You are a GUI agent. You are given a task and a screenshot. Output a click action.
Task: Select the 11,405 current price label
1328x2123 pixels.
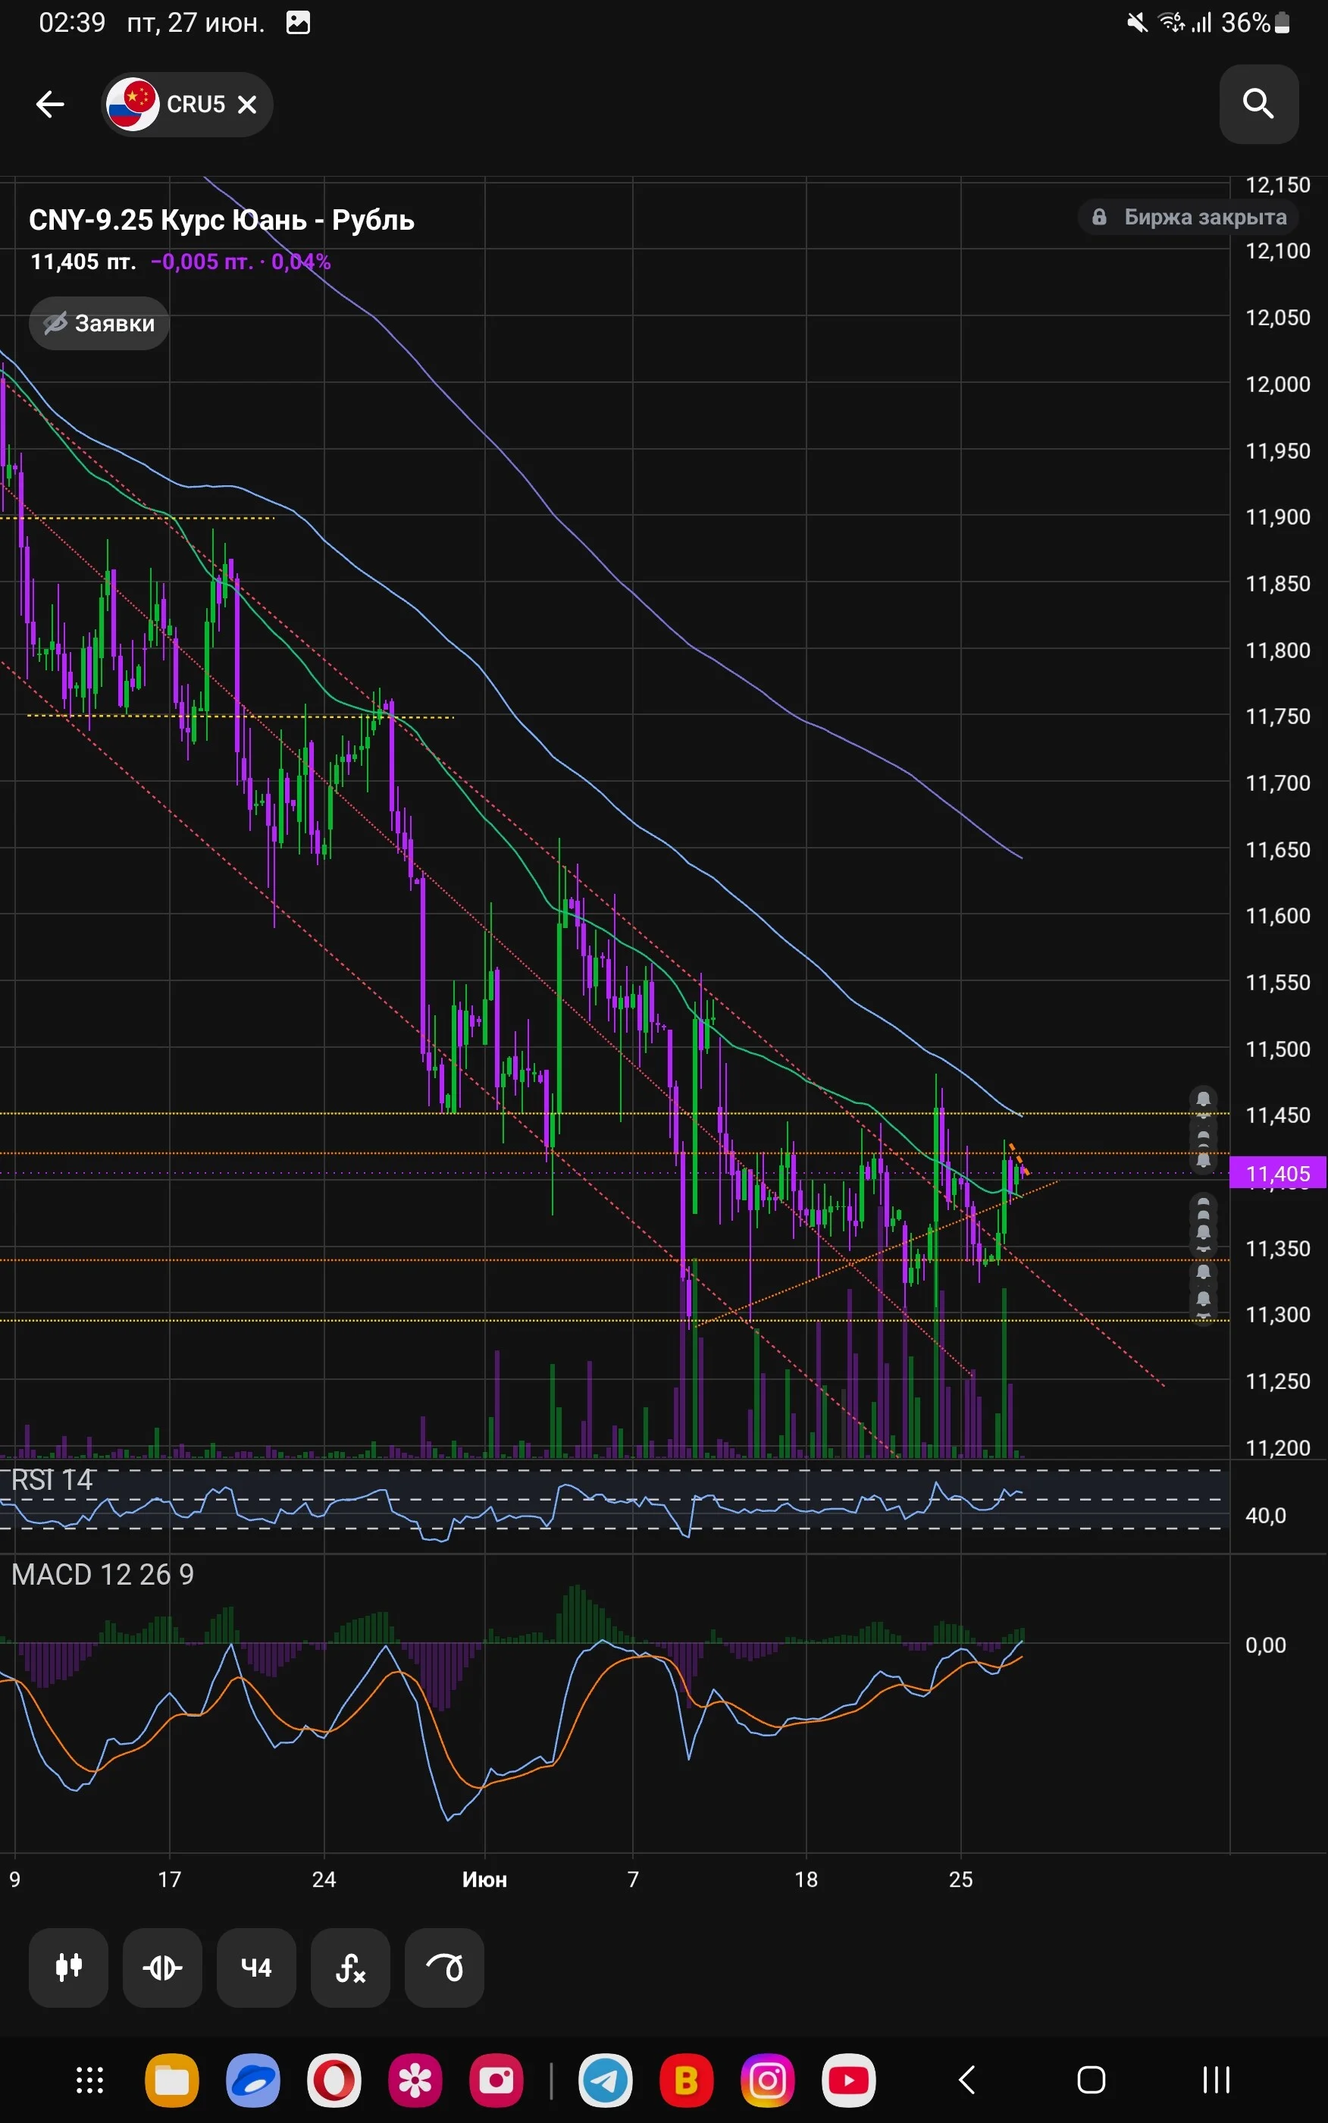pyautogui.click(x=1277, y=1174)
